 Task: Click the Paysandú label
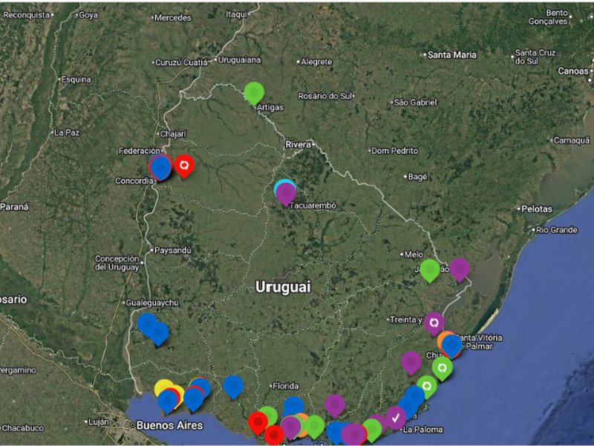point(173,251)
